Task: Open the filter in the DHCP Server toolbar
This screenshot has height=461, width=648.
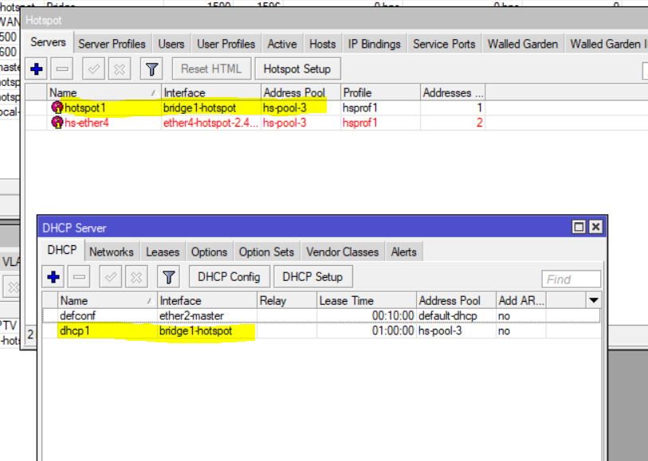Action: [x=169, y=277]
